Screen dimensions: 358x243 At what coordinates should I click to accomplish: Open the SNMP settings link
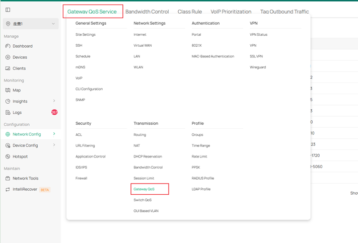pyautogui.click(x=80, y=100)
